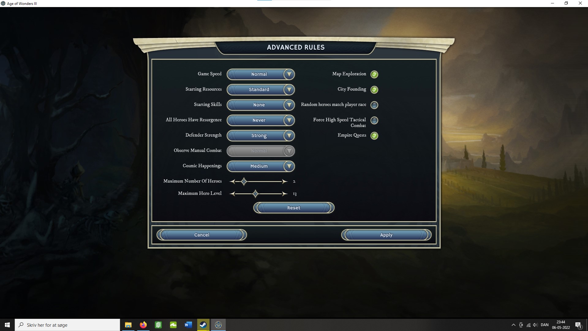Viewport: 588px width, 331px height.
Task: Click the Starting Resources label
Action: click(x=203, y=89)
